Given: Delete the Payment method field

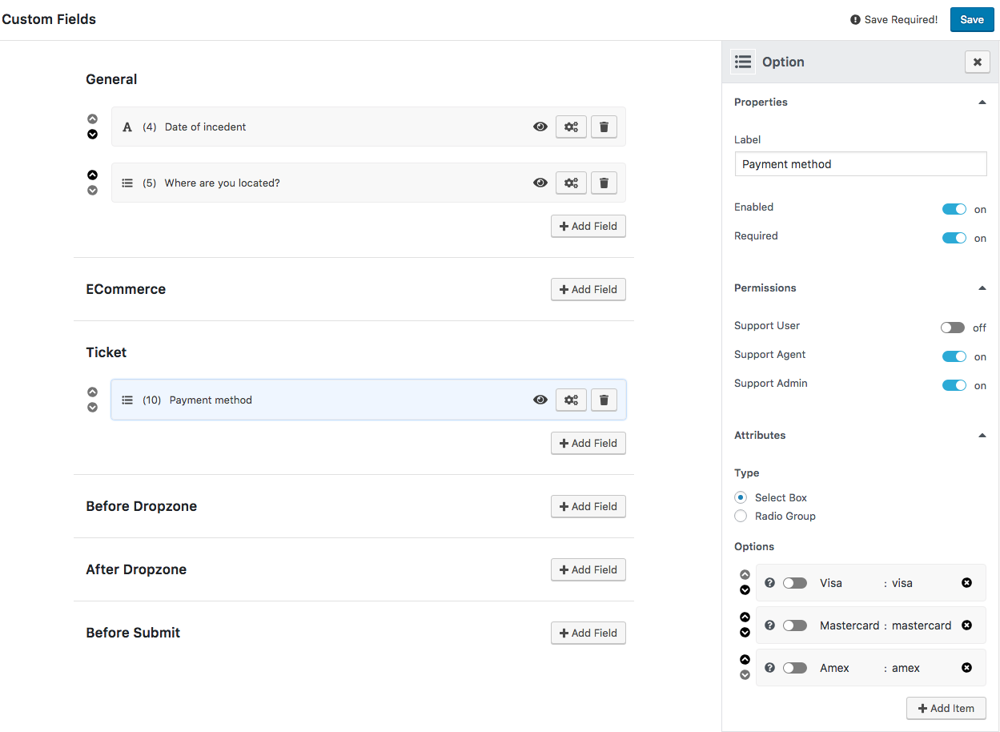Looking at the screenshot, I should [x=604, y=400].
